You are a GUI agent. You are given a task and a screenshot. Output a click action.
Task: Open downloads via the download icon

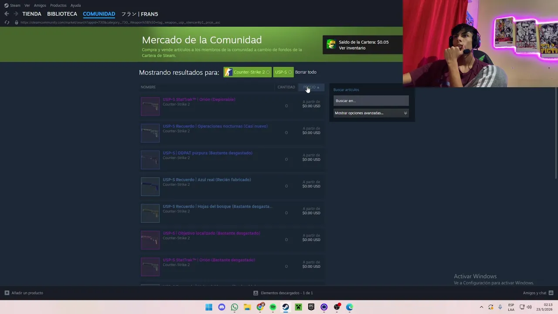tap(255, 293)
